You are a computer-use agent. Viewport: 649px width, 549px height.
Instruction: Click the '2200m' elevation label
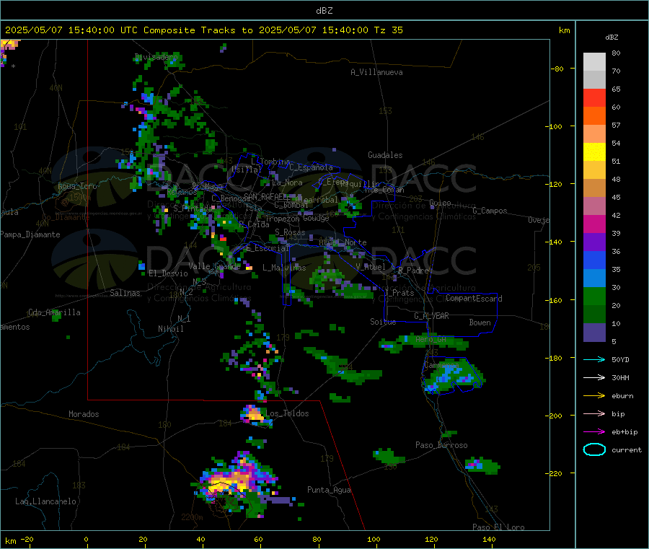coord(192,517)
